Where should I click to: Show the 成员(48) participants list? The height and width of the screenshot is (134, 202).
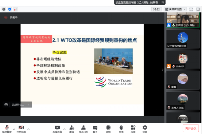coord(83,129)
